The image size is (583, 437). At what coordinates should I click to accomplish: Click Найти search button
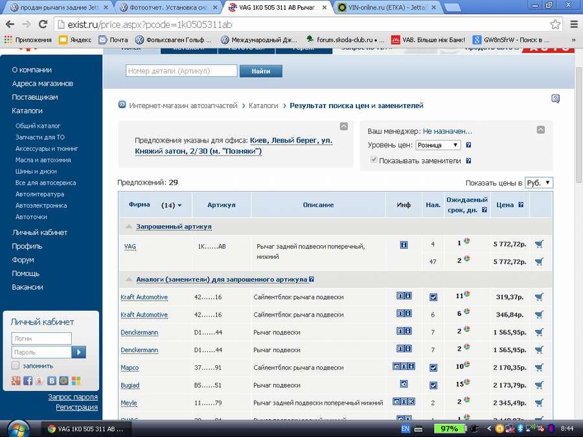[261, 71]
